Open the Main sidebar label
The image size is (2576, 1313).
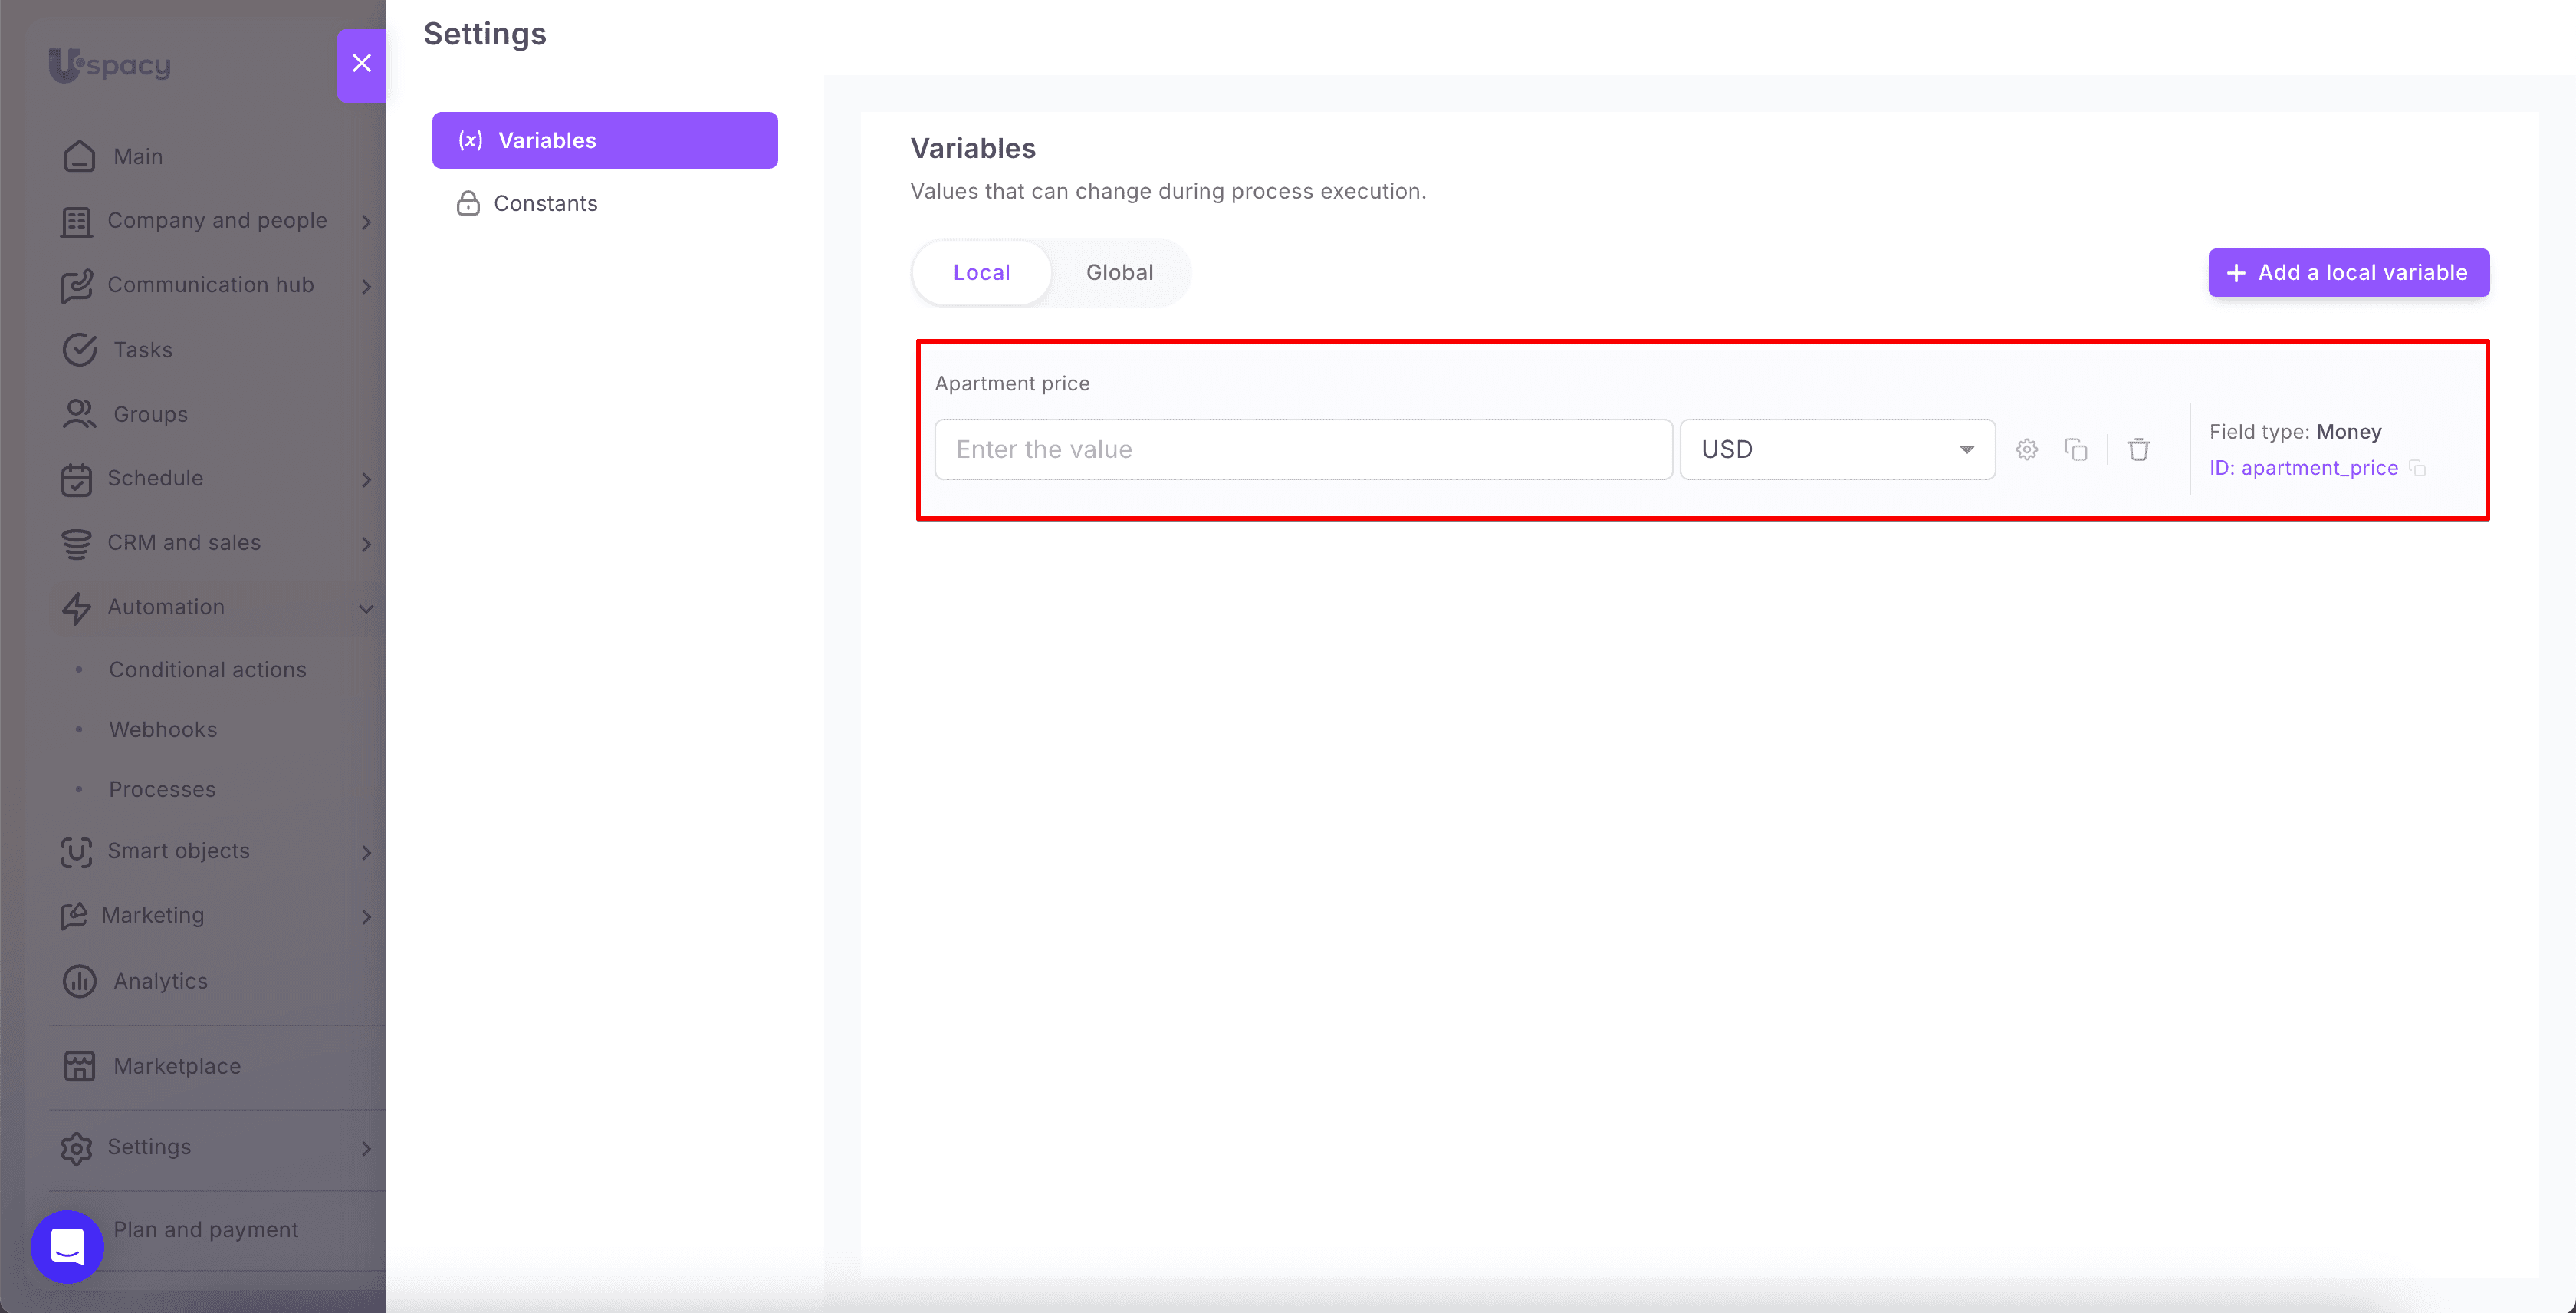(x=138, y=156)
